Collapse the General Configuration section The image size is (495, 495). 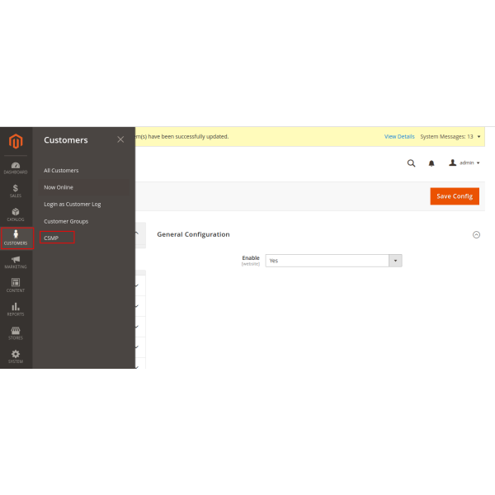pos(476,235)
